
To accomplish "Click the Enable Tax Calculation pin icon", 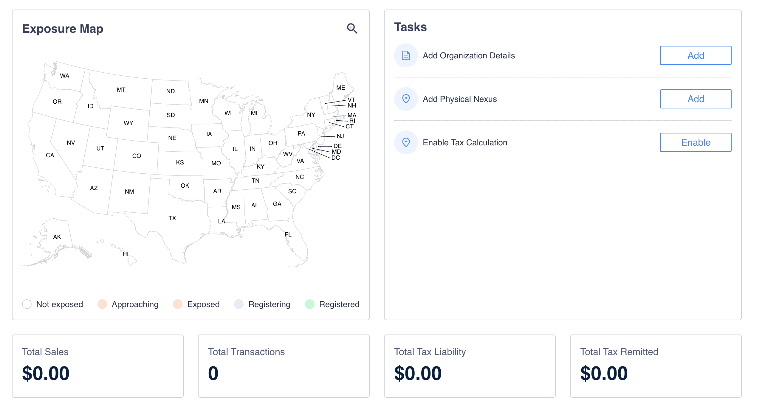I will tap(405, 142).
